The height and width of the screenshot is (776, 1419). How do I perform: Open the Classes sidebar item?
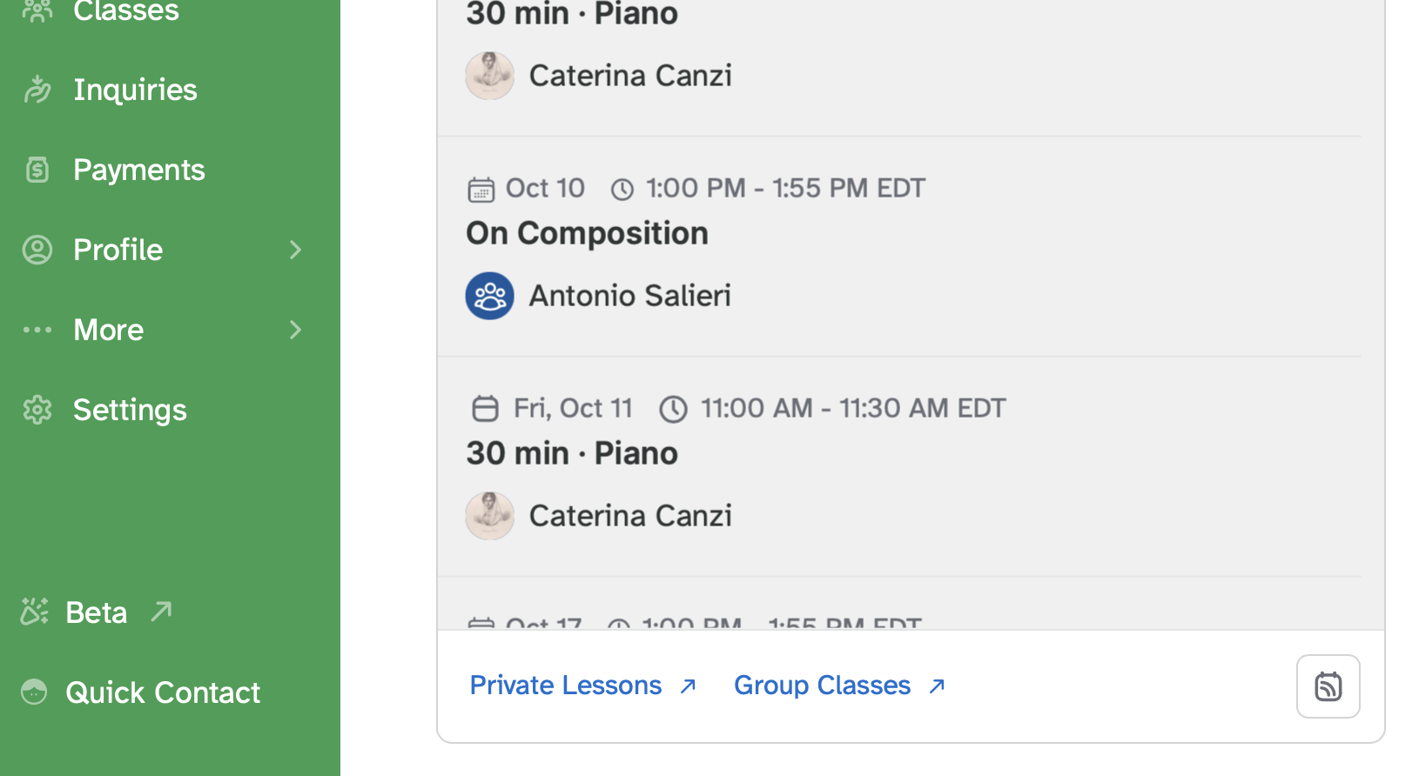(x=126, y=11)
